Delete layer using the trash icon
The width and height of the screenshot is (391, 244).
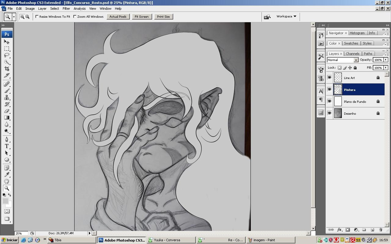381,230
